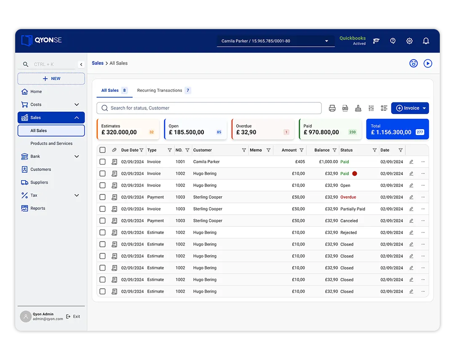Tick the checkbox for Camila Parker's invoice
The image size is (455, 360).
point(102,162)
